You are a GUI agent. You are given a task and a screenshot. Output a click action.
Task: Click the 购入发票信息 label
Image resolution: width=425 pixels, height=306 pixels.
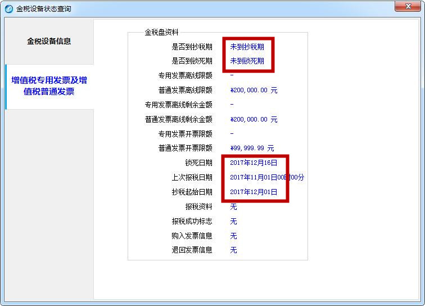tap(192, 236)
